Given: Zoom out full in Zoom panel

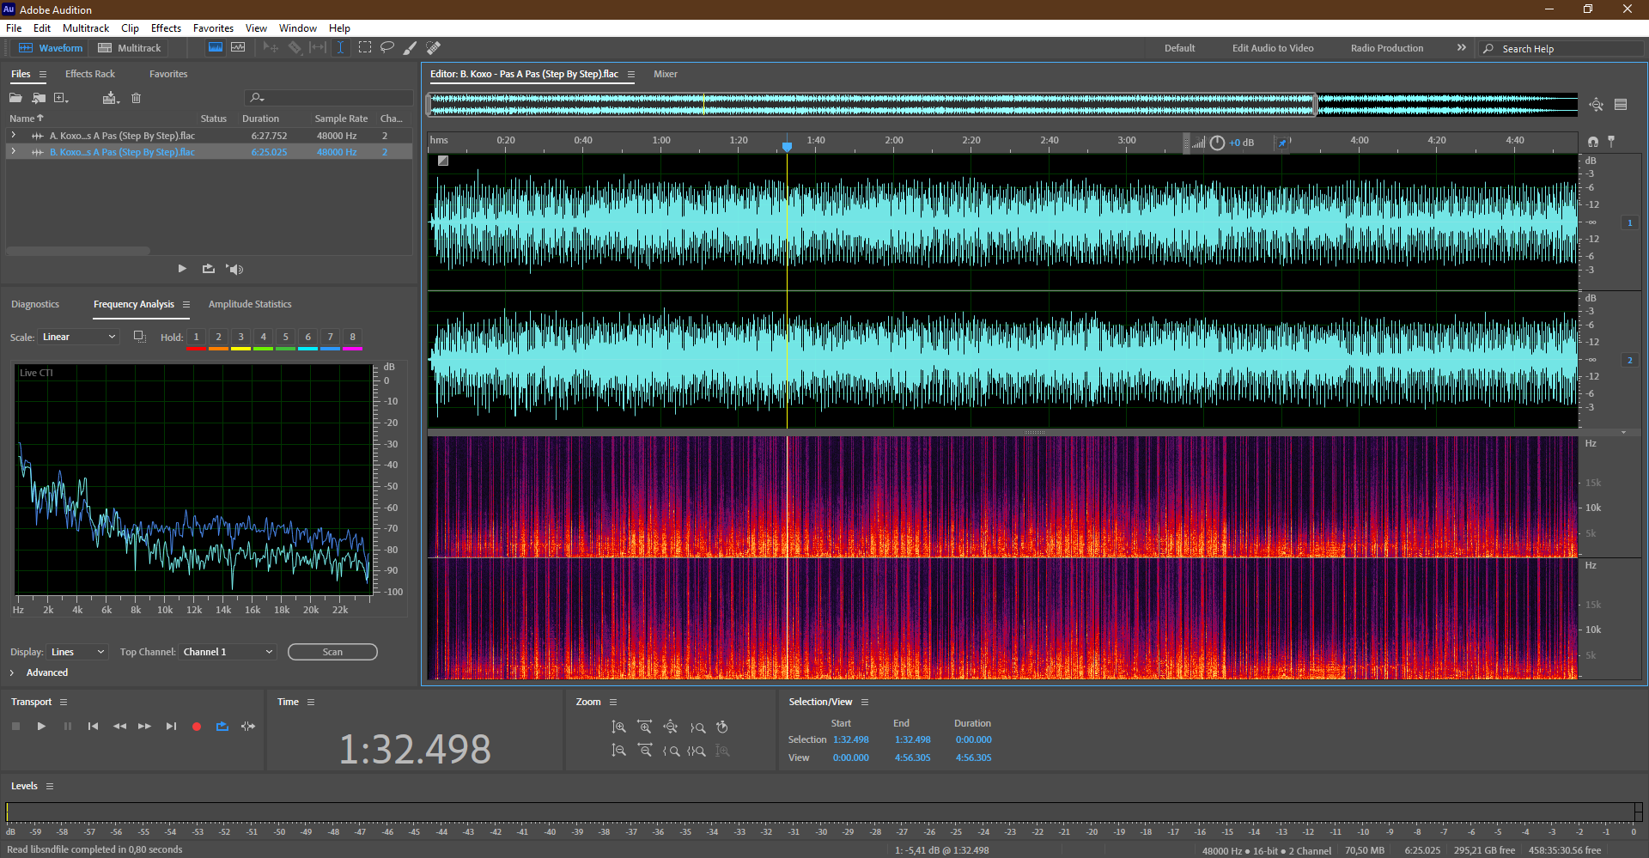Looking at the screenshot, I should [x=671, y=727].
